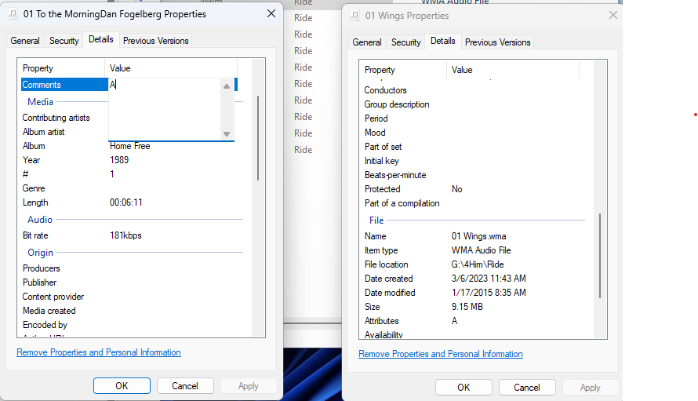Click the Year value 1989
This screenshot has height=401, width=698.
[119, 160]
